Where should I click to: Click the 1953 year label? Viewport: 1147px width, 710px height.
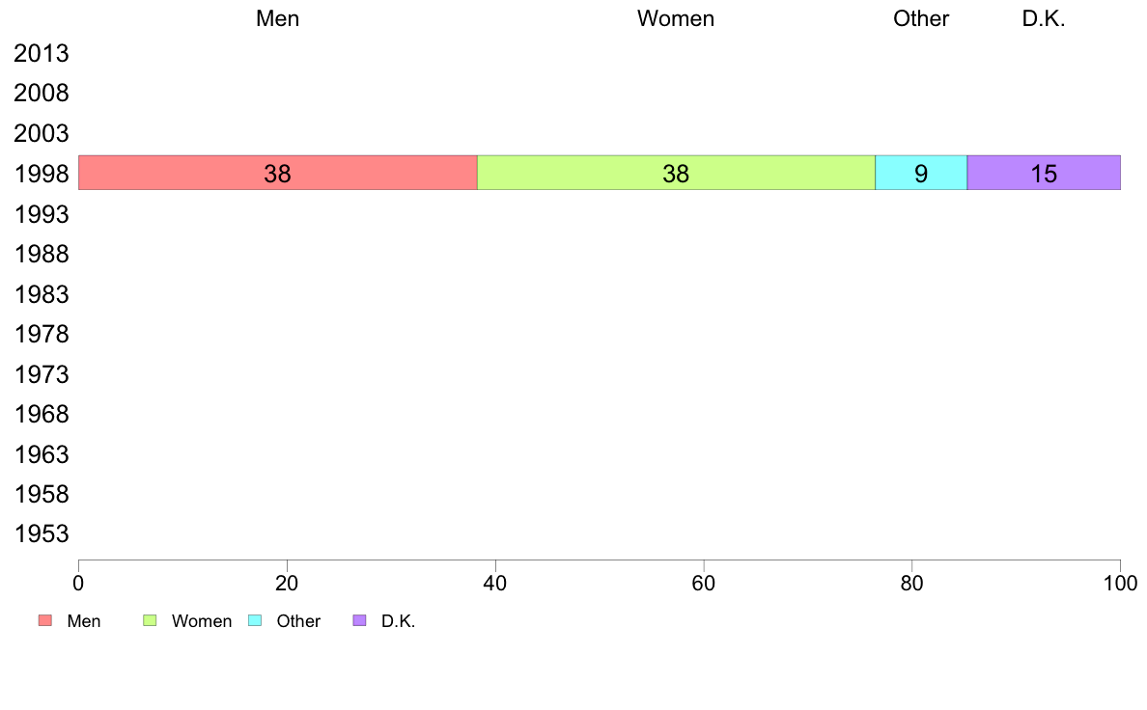[41, 533]
